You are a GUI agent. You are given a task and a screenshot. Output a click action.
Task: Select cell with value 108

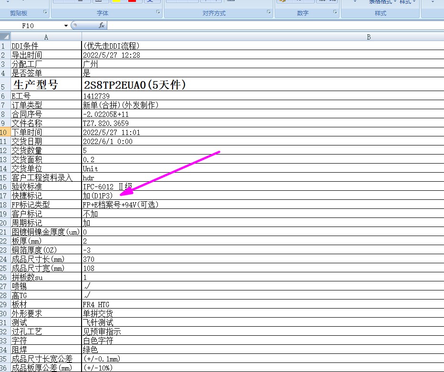tap(263, 268)
